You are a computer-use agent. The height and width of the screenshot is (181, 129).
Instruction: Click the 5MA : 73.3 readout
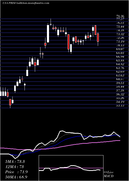click(15, 162)
